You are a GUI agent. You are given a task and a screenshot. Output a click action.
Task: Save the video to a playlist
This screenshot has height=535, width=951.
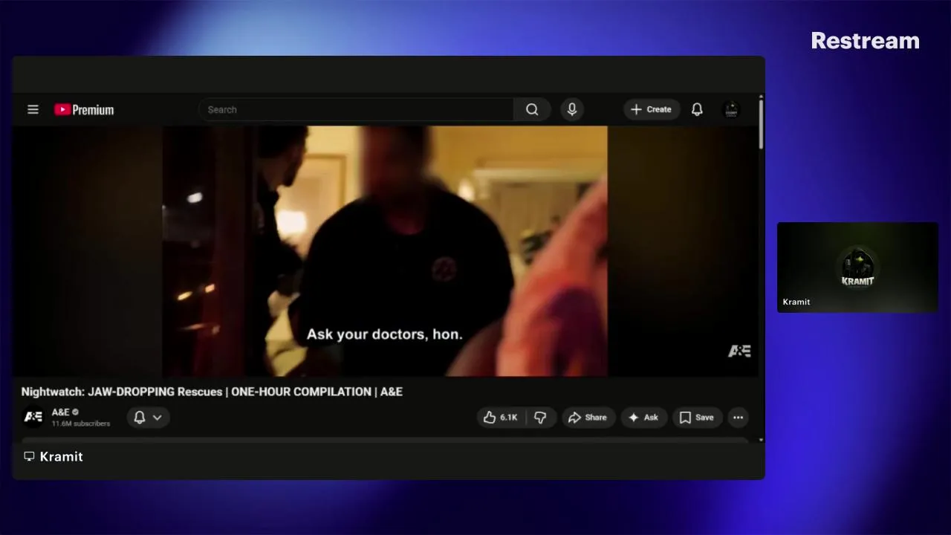coord(697,418)
